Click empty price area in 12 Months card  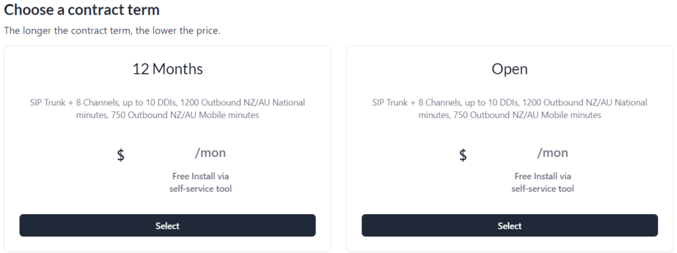160,154
